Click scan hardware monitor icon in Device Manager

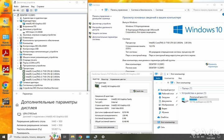coord(36,10)
